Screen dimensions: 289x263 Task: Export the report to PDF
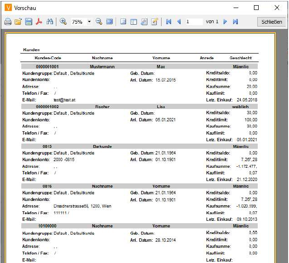(x=39, y=22)
